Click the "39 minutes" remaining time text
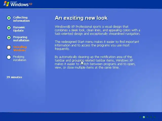The width and height of the screenshot is (162, 121). [14, 77]
